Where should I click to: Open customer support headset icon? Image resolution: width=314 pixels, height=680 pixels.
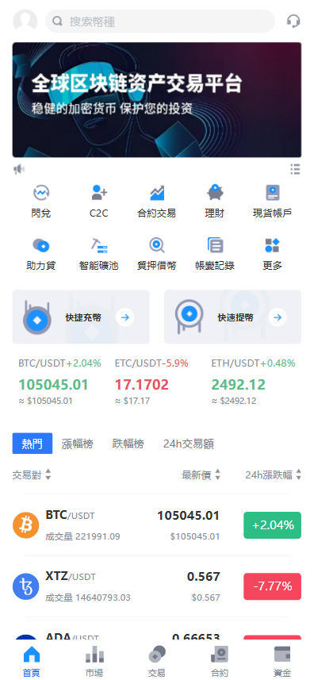tap(293, 21)
